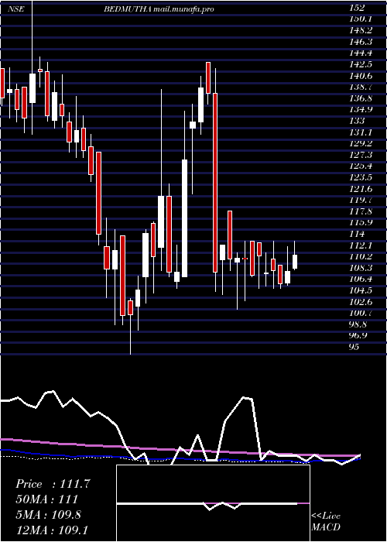Select the 140.6 price label

(x=361, y=76)
